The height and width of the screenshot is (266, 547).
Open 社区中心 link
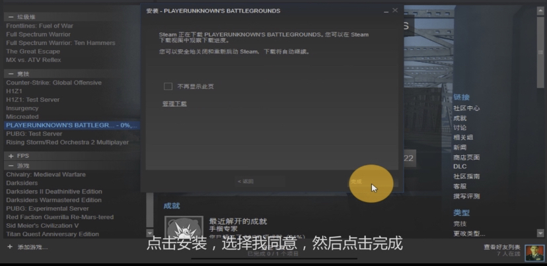click(x=466, y=108)
